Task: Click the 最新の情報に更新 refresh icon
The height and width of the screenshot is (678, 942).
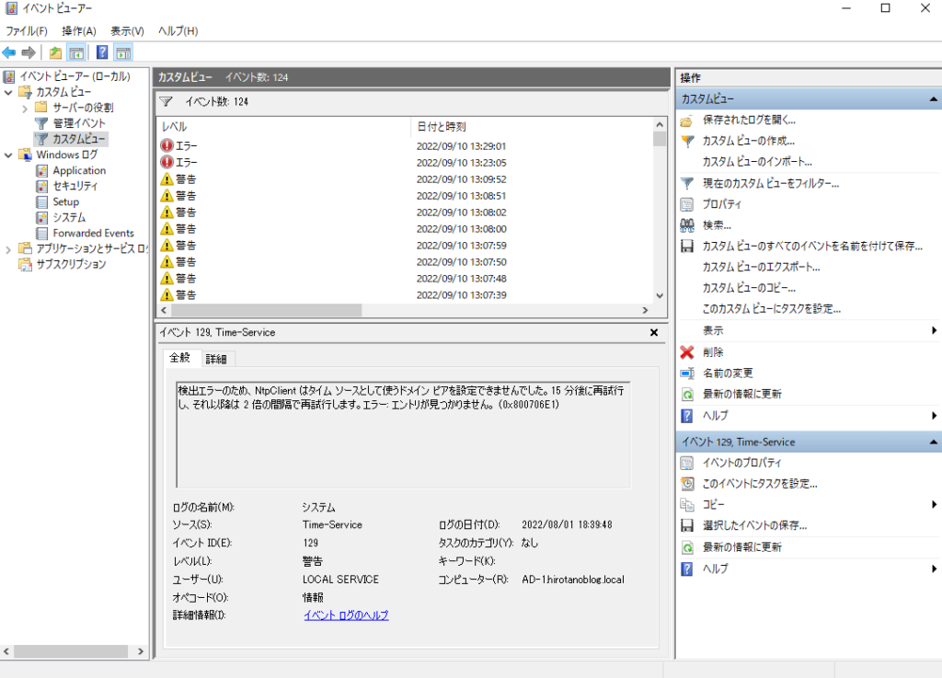Action: (685, 394)
